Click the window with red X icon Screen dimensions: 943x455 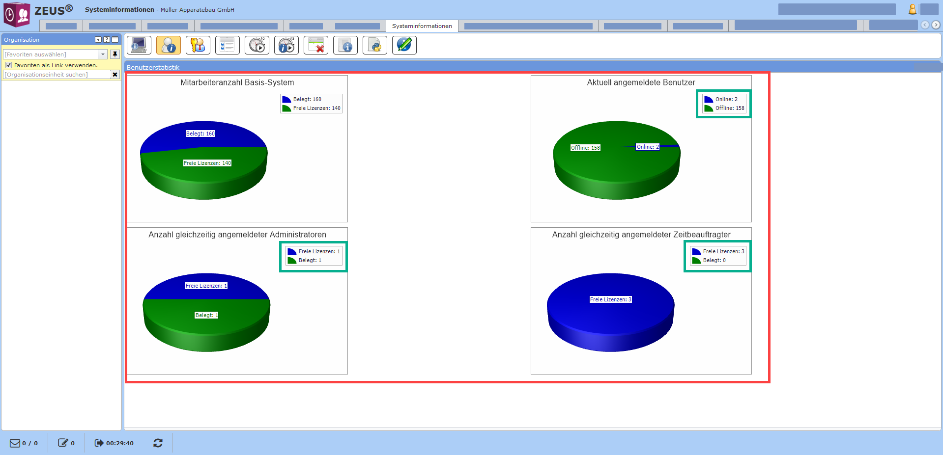(316, 45)
